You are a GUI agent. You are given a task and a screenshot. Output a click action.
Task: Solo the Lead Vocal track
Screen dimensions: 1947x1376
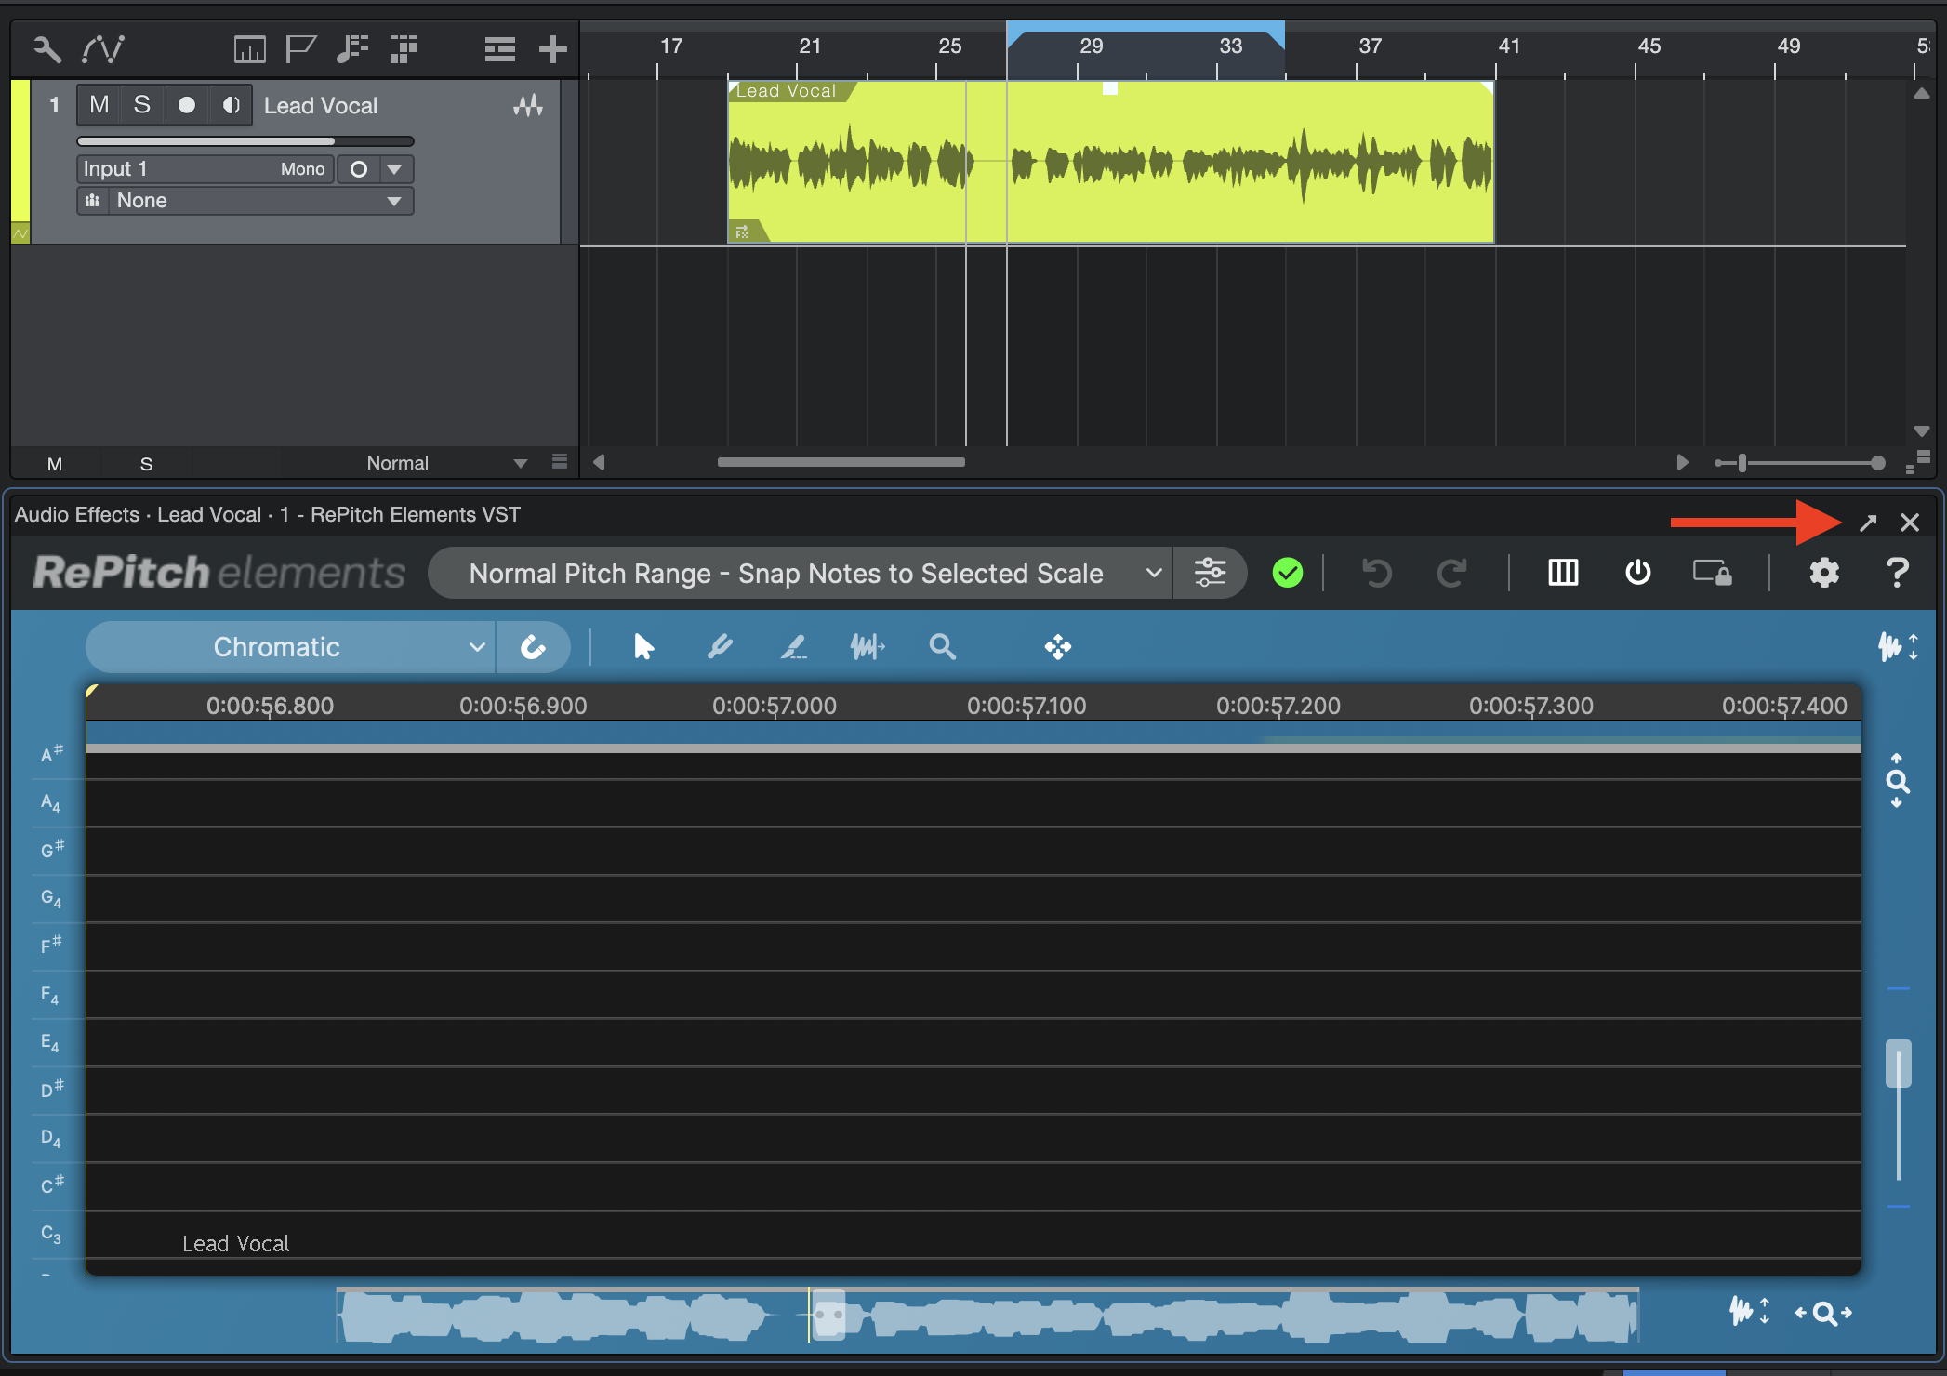pyautogui.click(x=141, y=105)
